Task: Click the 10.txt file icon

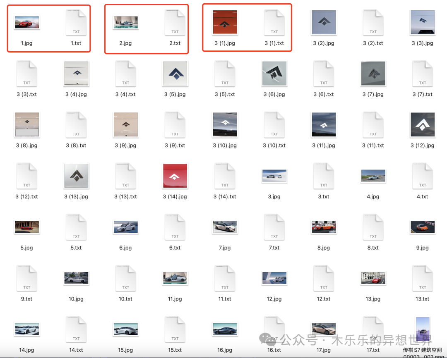Action: click(126, 278)
